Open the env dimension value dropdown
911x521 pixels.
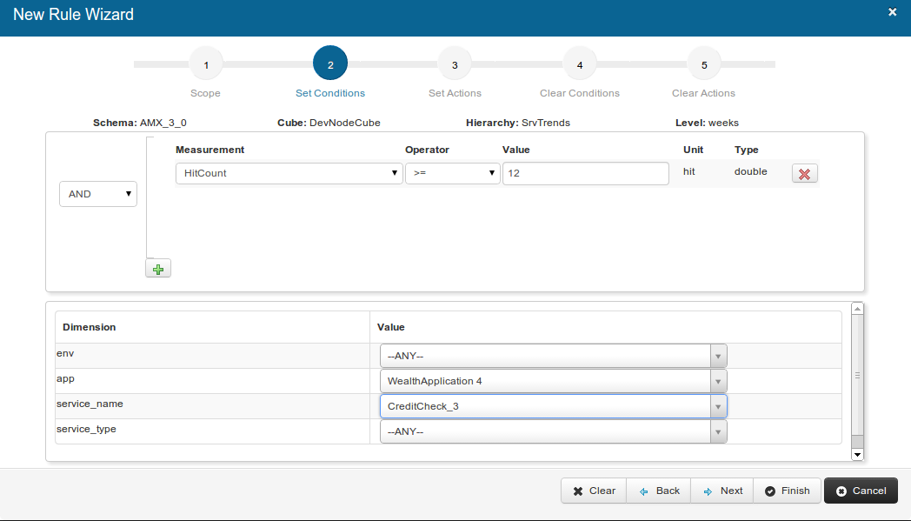(553, 356)
